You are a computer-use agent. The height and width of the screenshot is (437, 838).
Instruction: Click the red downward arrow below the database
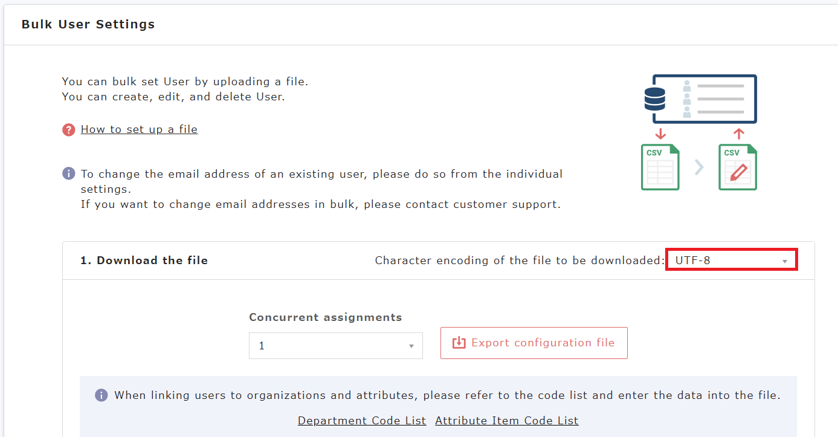[x=660, y=134]
